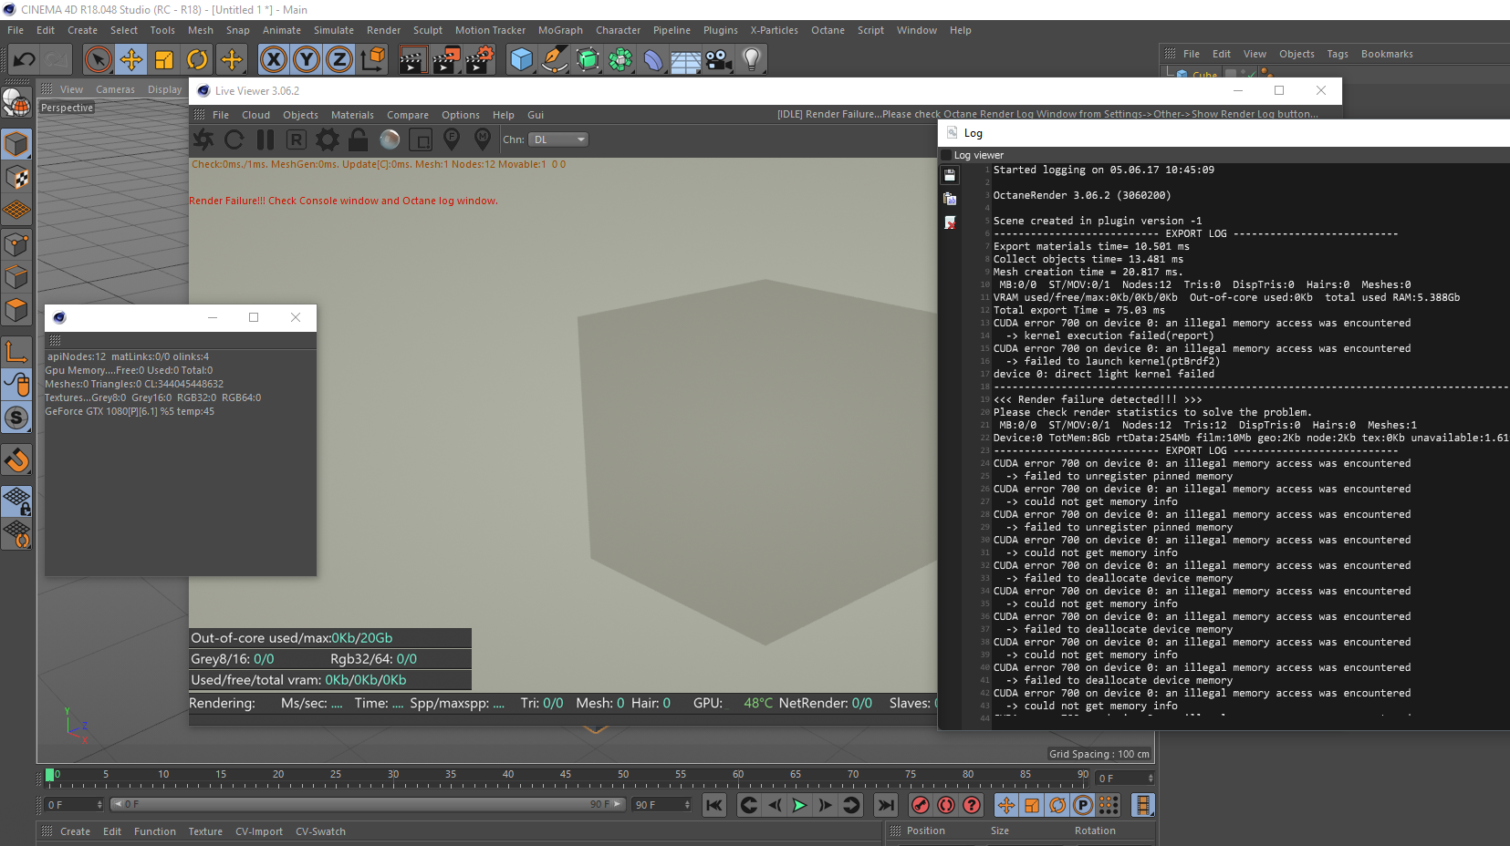The image size is (1510, 846).
Task: Select the Live Selection tool
Action: pyautogui.click(x=98, y=60)
